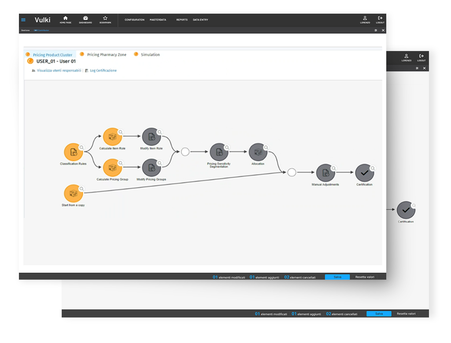Screen dimensions: 451x343
Task: Select the Classification Rules workflow node
Action: (74, 153)
